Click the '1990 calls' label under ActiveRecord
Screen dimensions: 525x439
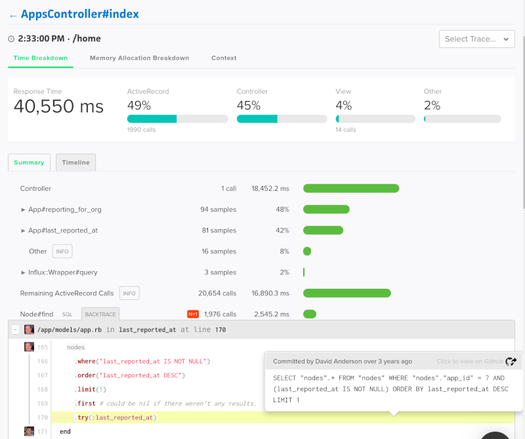click(x=141, y=130)
